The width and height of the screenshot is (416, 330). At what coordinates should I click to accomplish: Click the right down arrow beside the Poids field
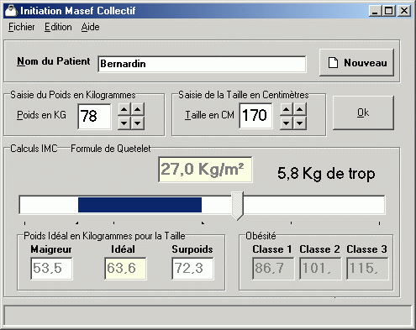(x=138, y=123)
